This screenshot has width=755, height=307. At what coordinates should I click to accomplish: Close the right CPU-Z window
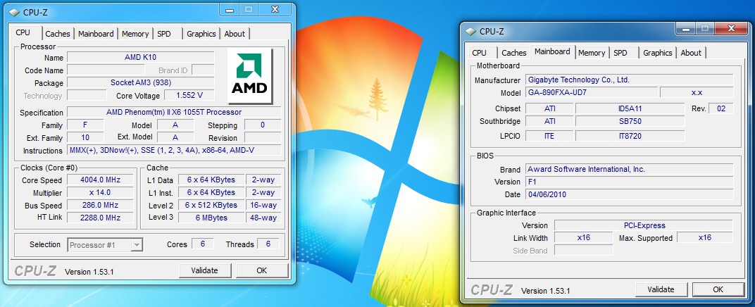pos(731,29)
